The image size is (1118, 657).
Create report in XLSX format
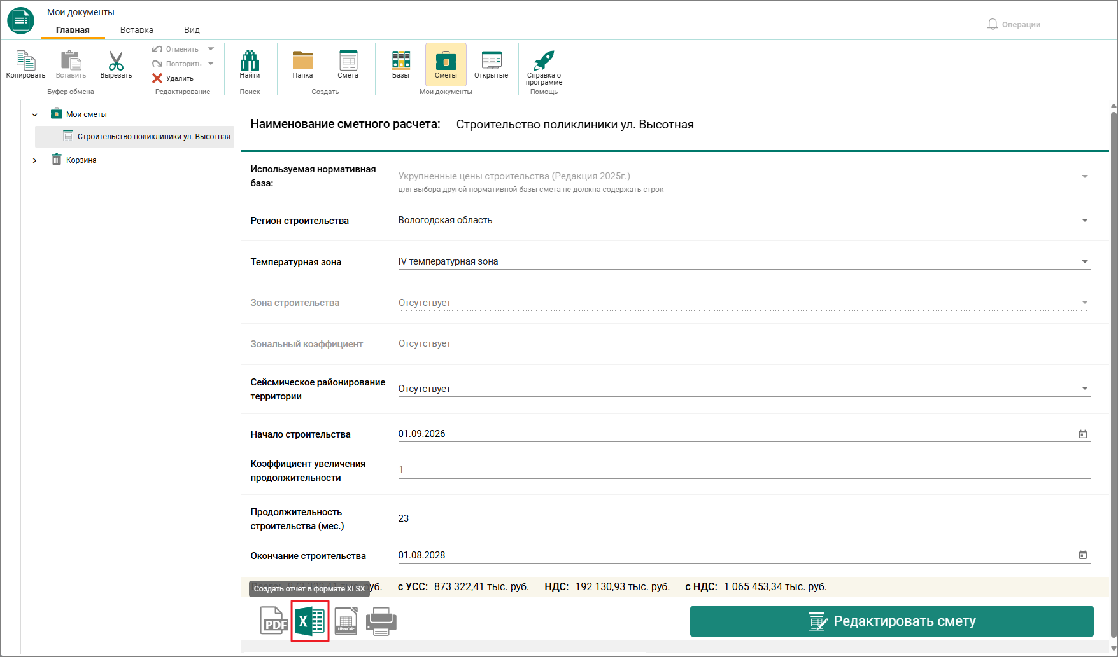pyautogui.click(x=310, y=621)
